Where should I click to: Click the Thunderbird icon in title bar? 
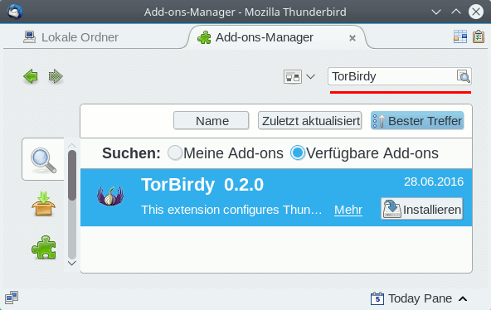(15, 12)
